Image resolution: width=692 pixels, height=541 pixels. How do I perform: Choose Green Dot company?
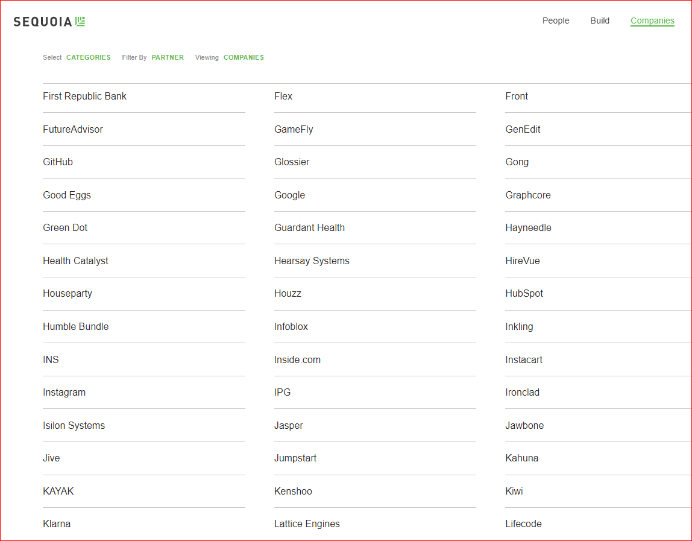pos(65,228)
